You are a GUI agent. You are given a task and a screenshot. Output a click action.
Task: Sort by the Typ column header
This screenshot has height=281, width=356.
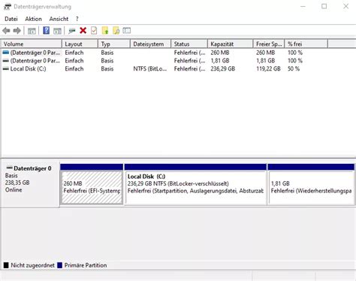click(114, 44)
